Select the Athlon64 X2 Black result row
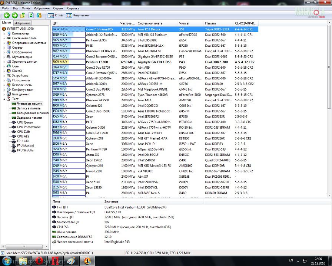Image resolution: width=332 pixels, height=266 pixels. coord(155,35)
